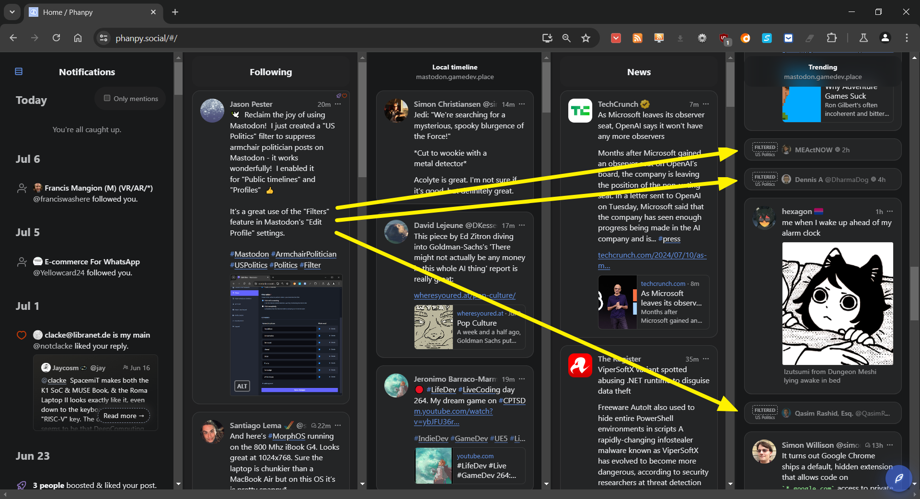Open the uBlock Origin shield extension
The width and height of the screenshot is (920, 499).
[724, 38]
